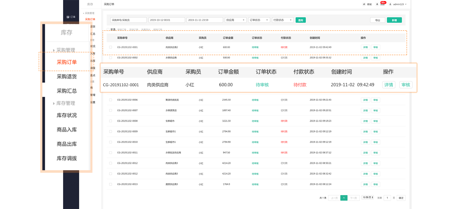Open the 供应商 supplier dropdown

pos(236,20)
